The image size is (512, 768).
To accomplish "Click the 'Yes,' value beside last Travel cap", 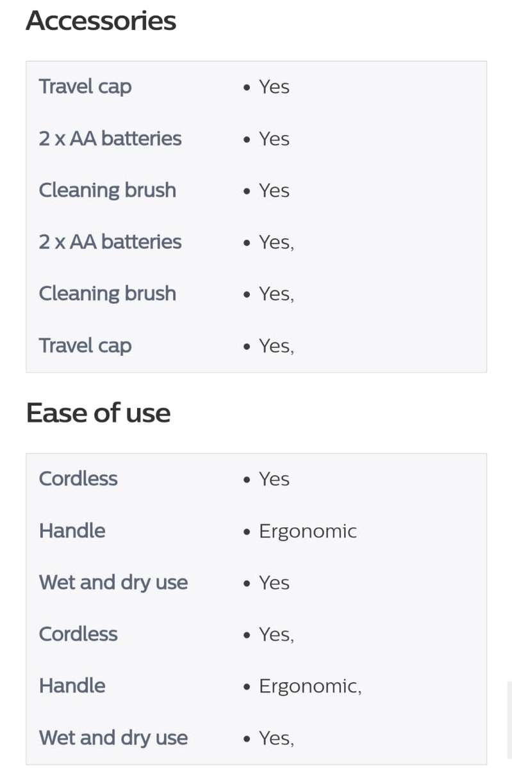I will click(x=276, y=346).
